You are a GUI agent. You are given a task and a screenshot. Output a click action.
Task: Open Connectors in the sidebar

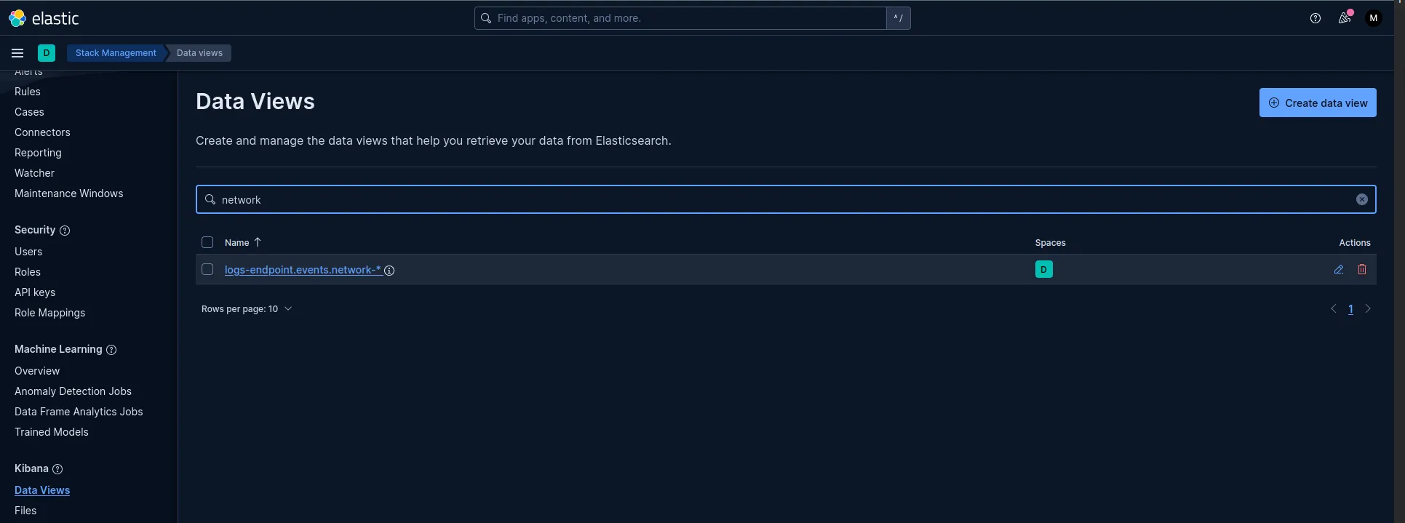click(42, 132)
